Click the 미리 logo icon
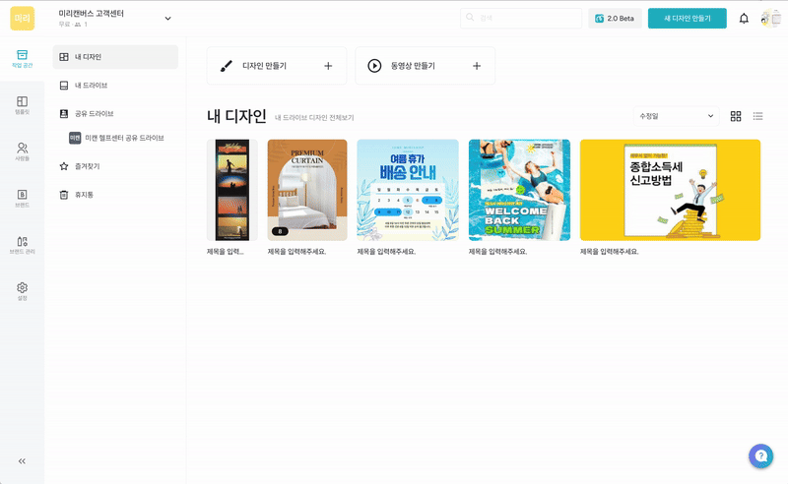 [x=22, y=18]
